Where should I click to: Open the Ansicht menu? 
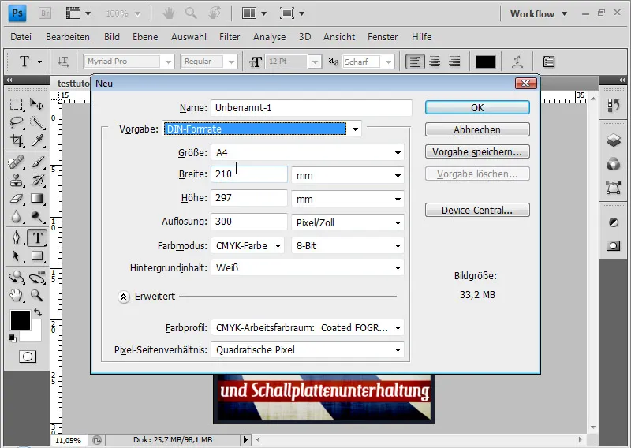point(339,37)
